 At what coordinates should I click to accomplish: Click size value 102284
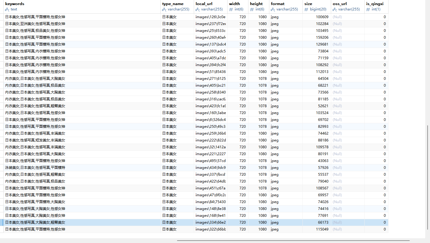tap(317, 24)
